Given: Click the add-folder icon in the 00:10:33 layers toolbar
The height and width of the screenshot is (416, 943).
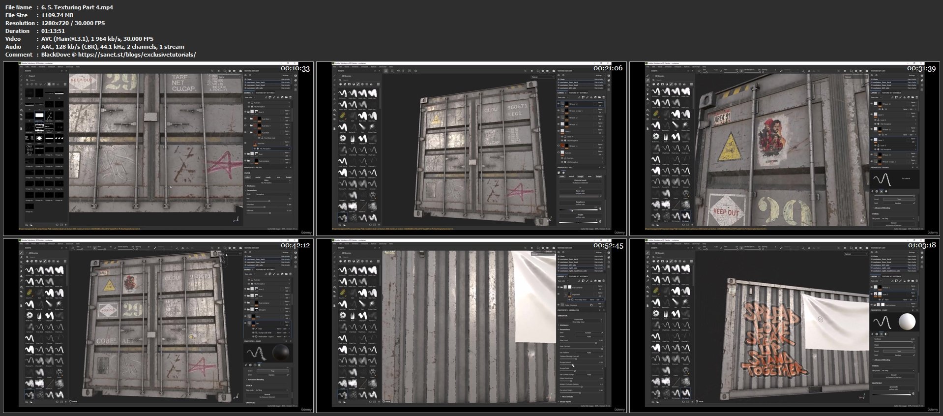Looking at the screenshot, I should click(286, 97).
